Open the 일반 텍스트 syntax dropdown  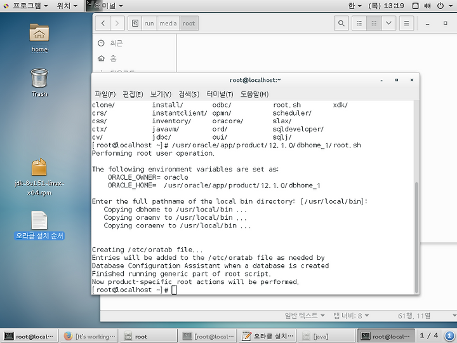304,316
